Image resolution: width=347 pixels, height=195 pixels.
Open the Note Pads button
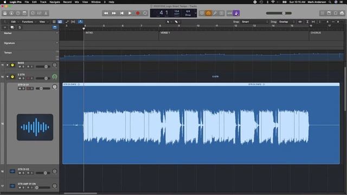pyautogui.click(x=329, y=13)
